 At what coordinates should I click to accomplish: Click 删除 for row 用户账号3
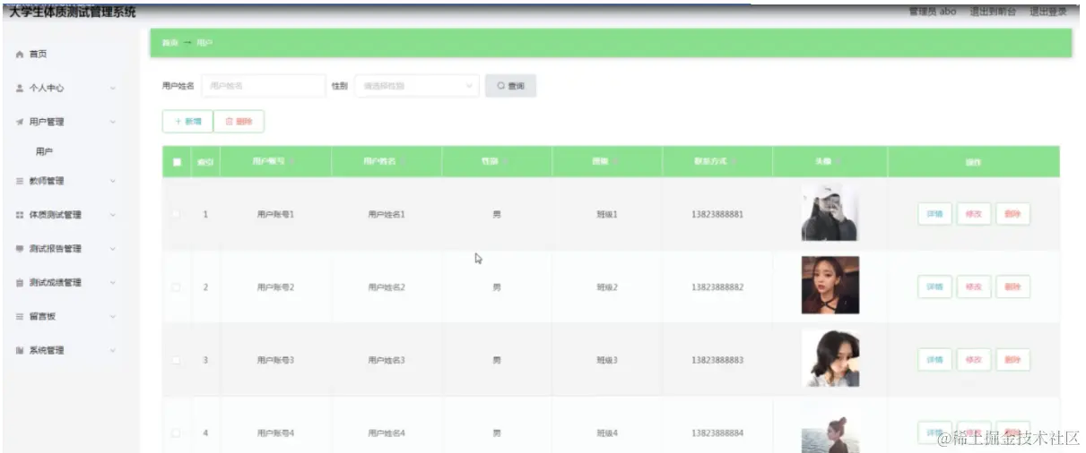[1012, 360]
